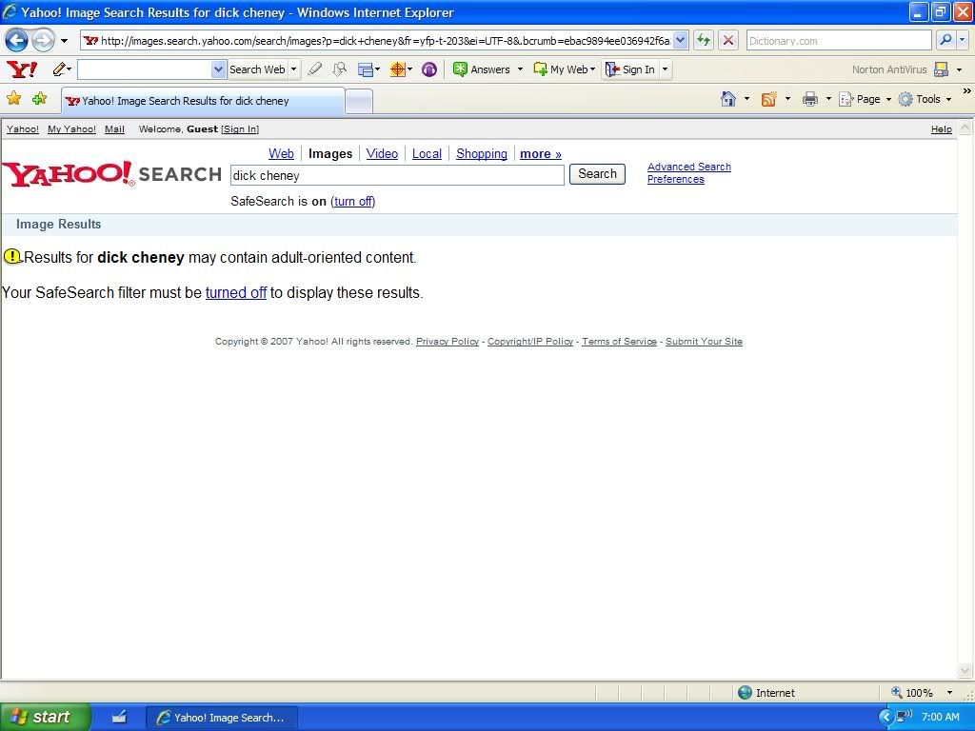
Task: Open the more » search options link
Action: tap(541, 153)
